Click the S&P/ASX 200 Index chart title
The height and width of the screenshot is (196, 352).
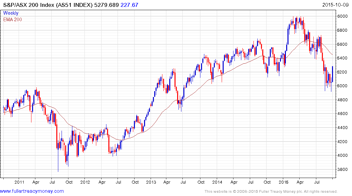tap(48, 5)
